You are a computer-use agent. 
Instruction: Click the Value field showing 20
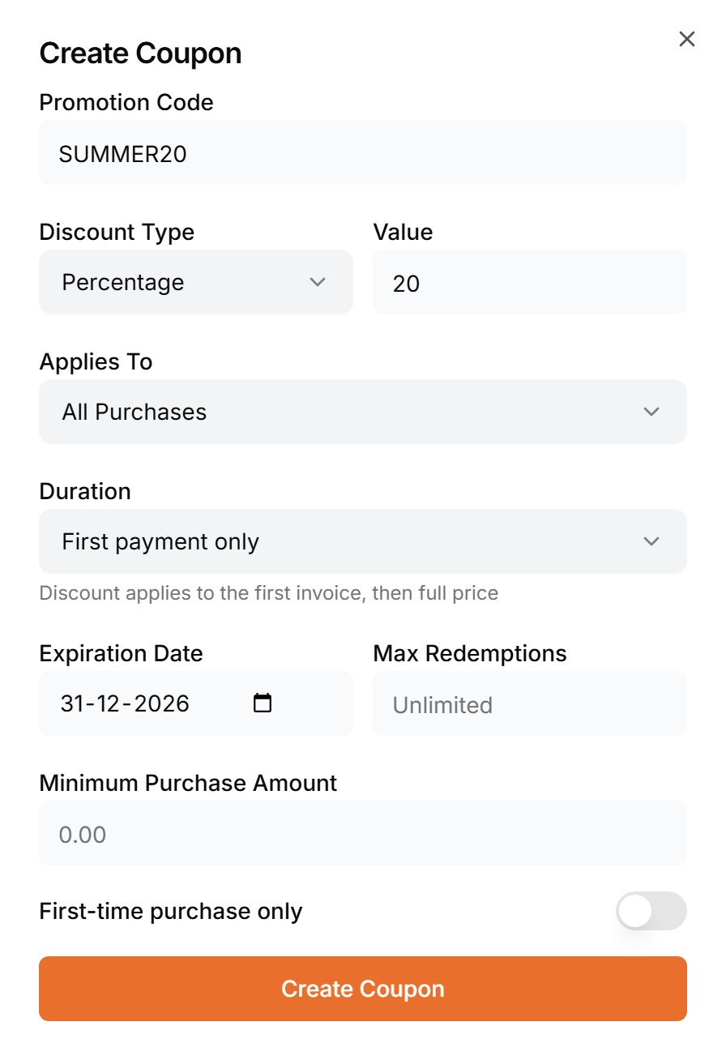530,282
